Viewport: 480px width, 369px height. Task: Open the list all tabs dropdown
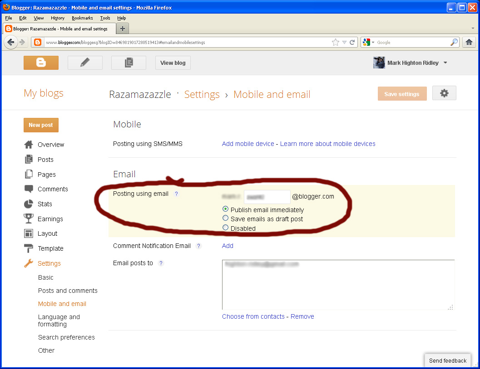point(473,29)
